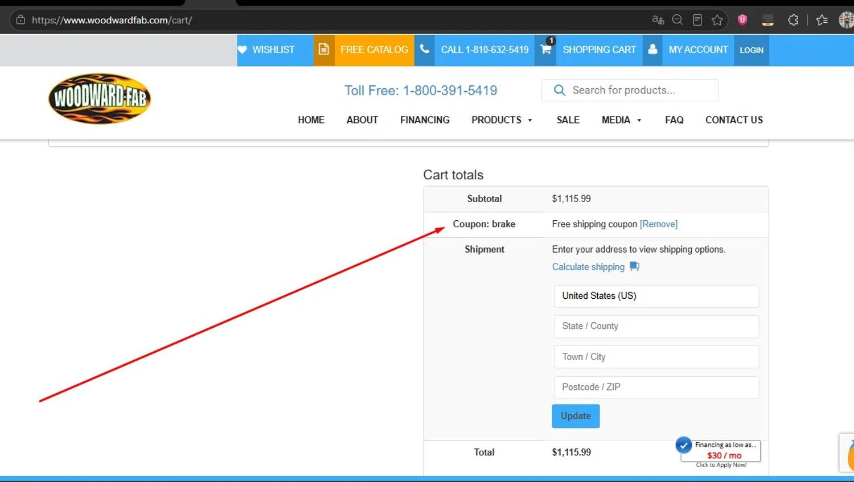Screen dimensions: 854x482
Task: Expand the Media menu dropdown
Action: coord(621,120)
